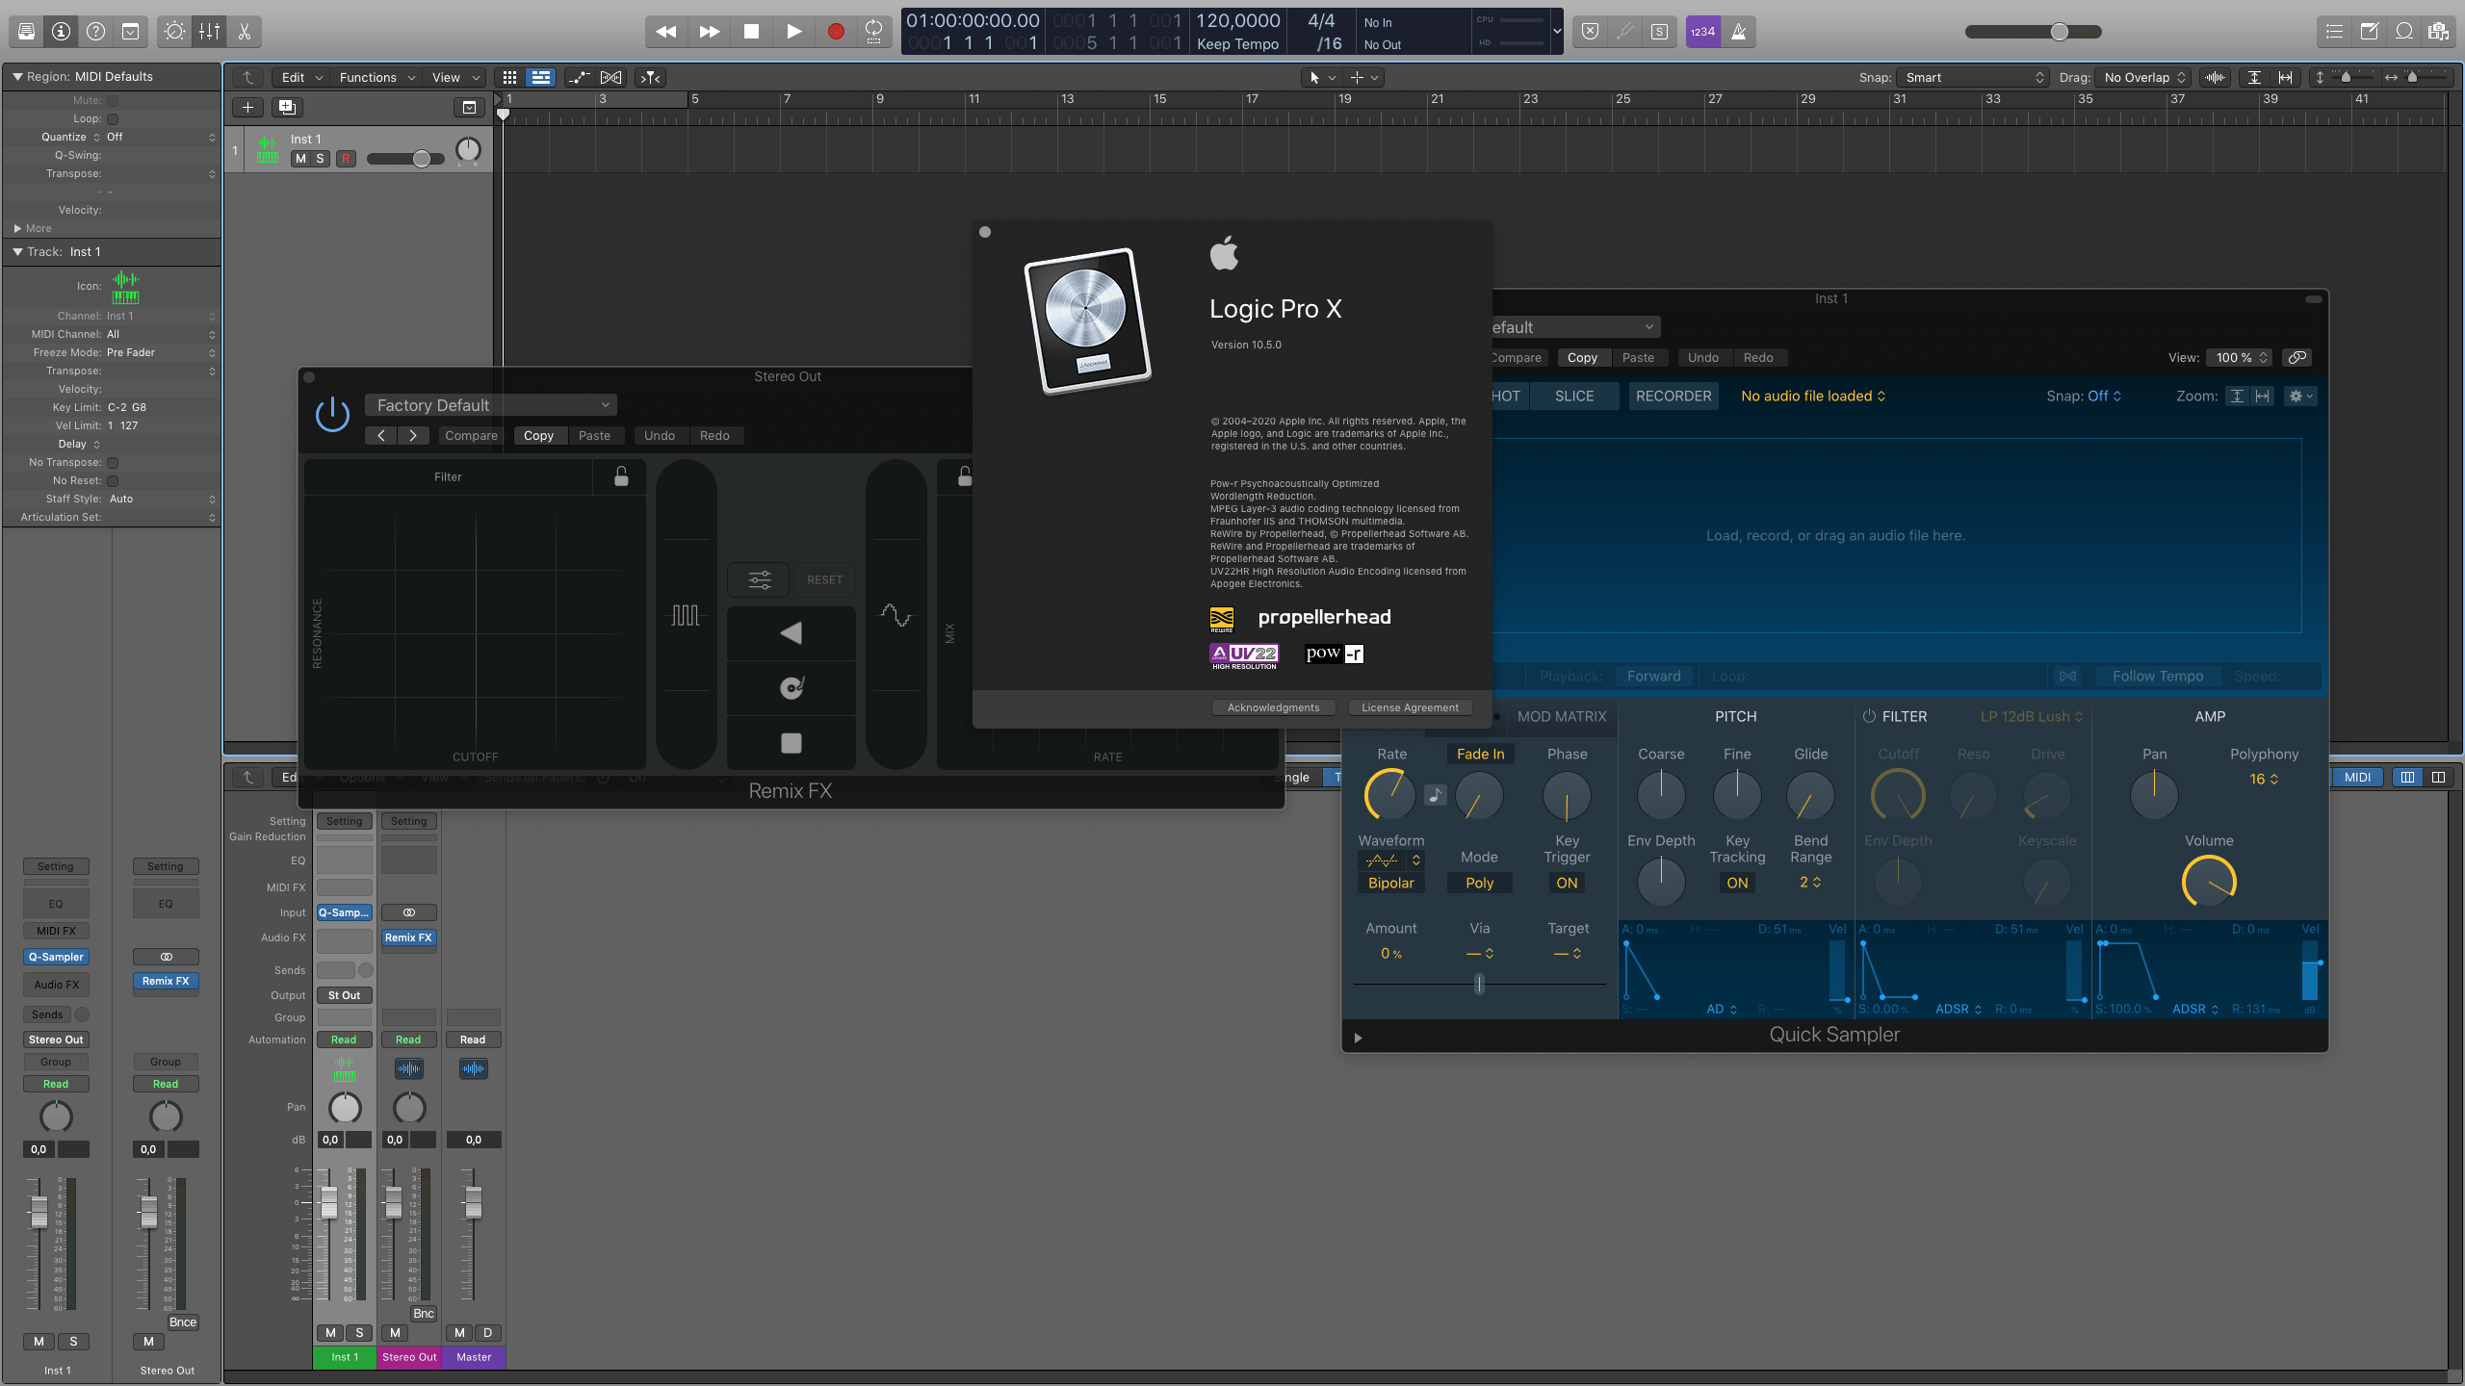This screenshot has height=1386, width=2465.
Task: Click the Record button in transport
Action: click(x=835, y=31)
